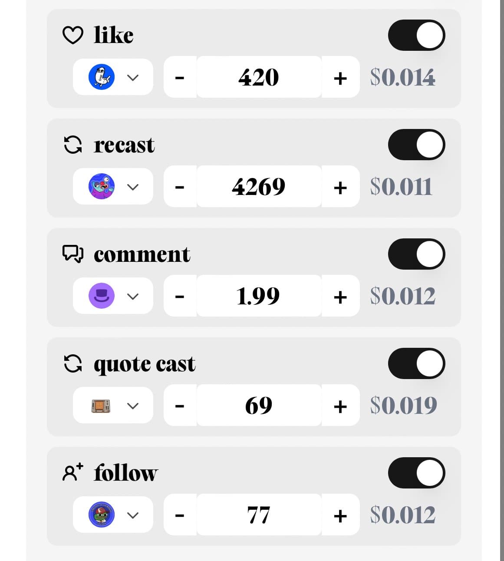Toggle off the quote cast switch
This screenshot has height=561, width=504.
click(416, 364)
